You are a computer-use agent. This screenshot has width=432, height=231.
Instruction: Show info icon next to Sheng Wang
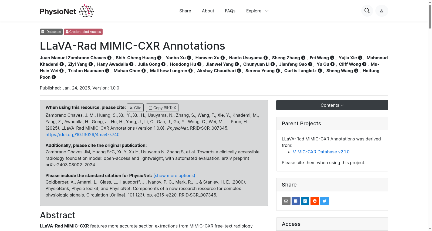pyautogui.click(x=356, y=71)
